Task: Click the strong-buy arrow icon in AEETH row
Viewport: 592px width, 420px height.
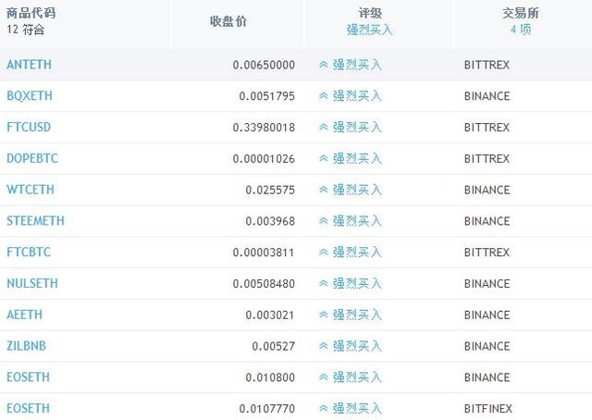Action: 323,315
